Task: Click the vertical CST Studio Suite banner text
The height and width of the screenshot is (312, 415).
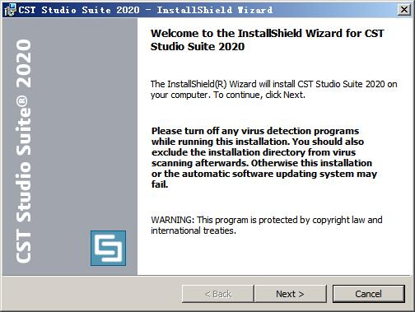Action: (x=24, y=151)
